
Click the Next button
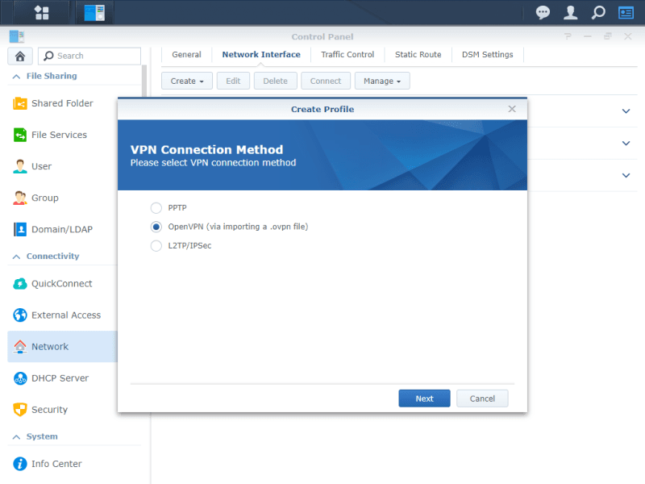[424, 398]
